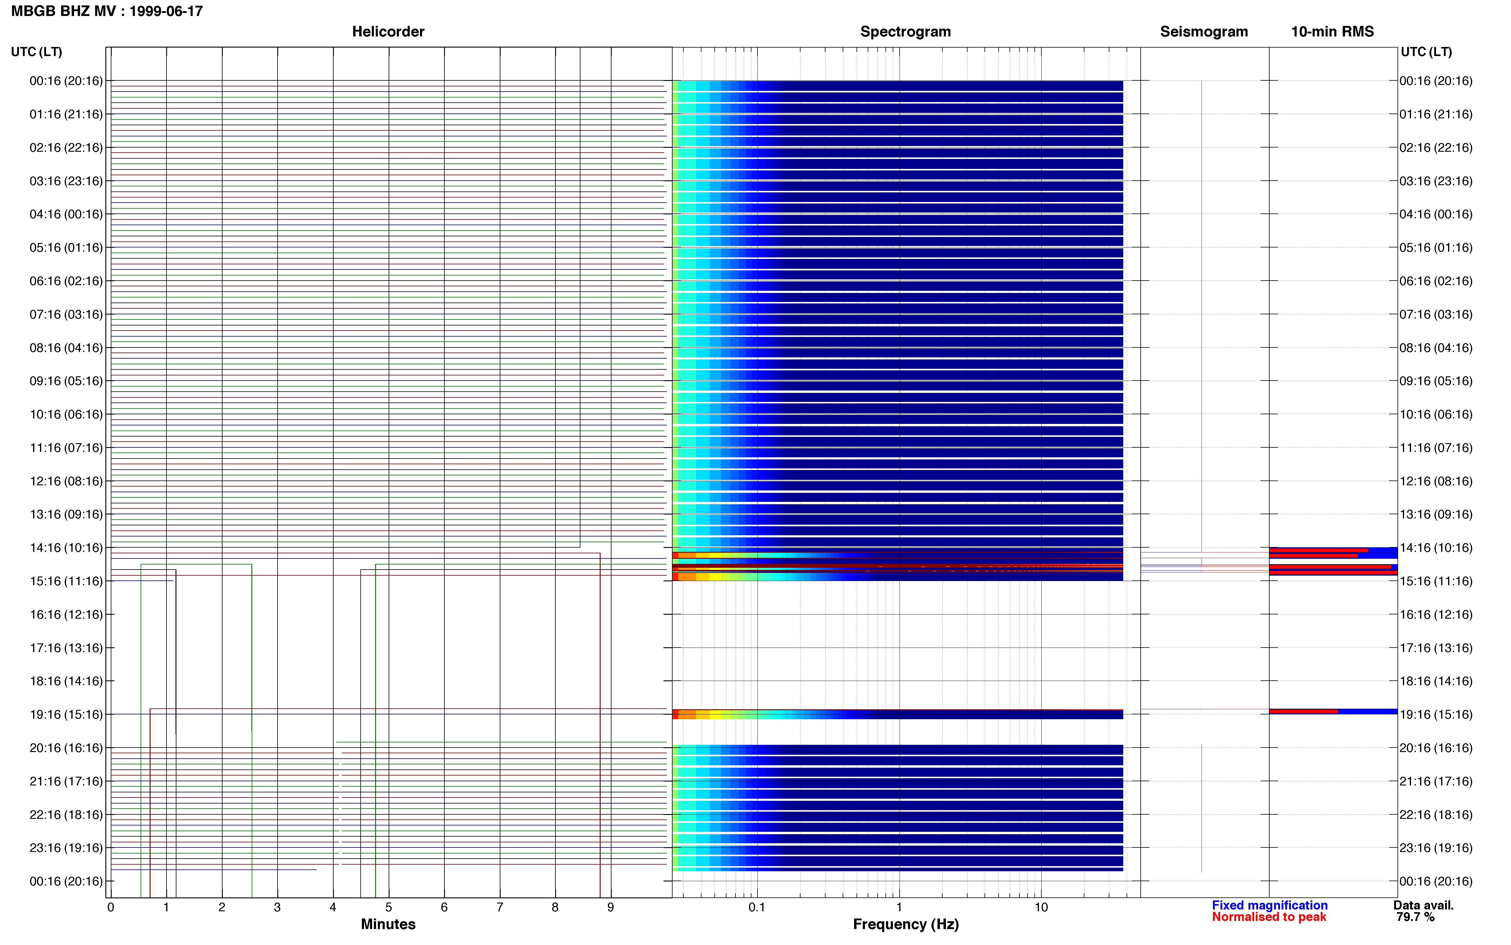Click frequency tick label "1" on the spectrogram axis
The height and width of the screenshot is (945, 1511).
click(x=899, y=907)
